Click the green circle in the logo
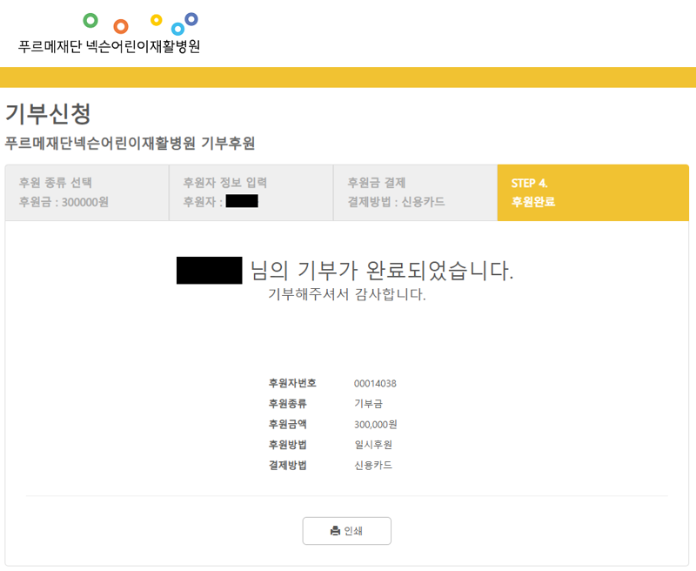Viewport: 696px width, 571px height. click(x=90, y=20)
